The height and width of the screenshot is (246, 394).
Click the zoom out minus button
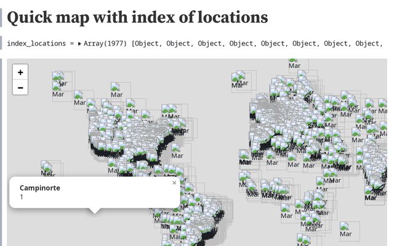(x=20, y=88)
